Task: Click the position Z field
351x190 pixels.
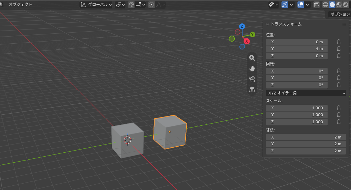Action: (297, 56)
